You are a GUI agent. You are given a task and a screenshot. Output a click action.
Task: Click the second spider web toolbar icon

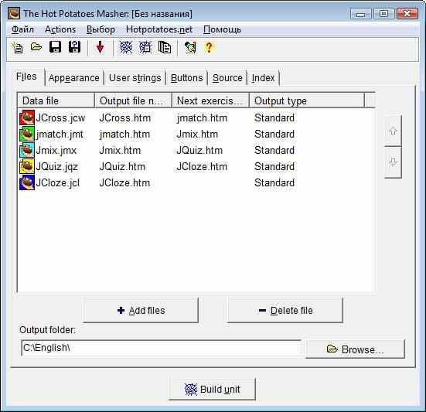[145, 47]
